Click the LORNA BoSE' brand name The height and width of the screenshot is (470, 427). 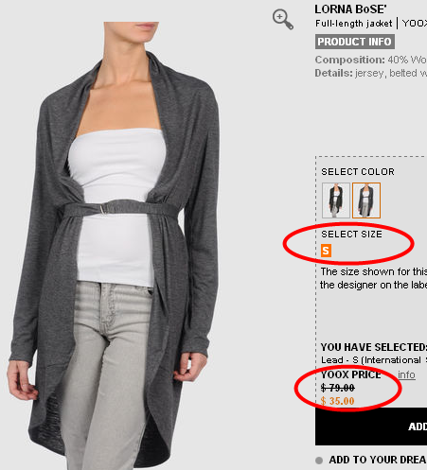coord(350,9)
